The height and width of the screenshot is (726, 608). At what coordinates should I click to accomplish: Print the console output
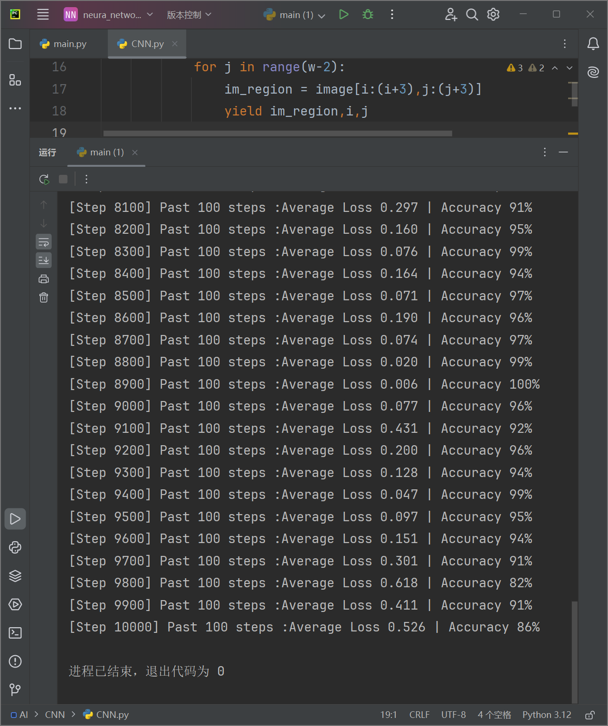pyautogui.click(x=44, y=279)
